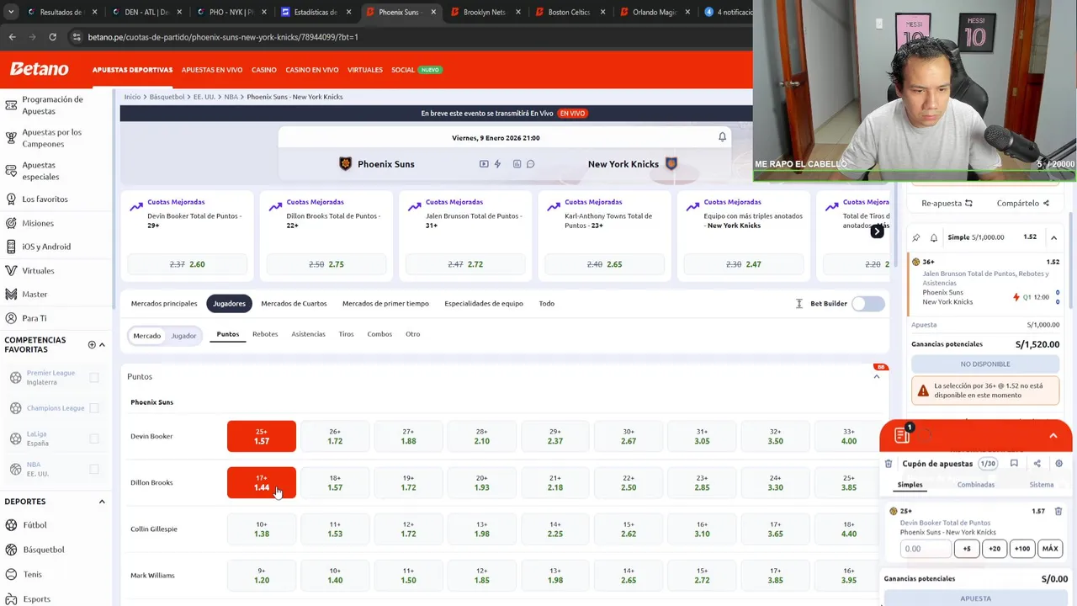
Task: Check the Champions League checkbox
Action: 94,408
